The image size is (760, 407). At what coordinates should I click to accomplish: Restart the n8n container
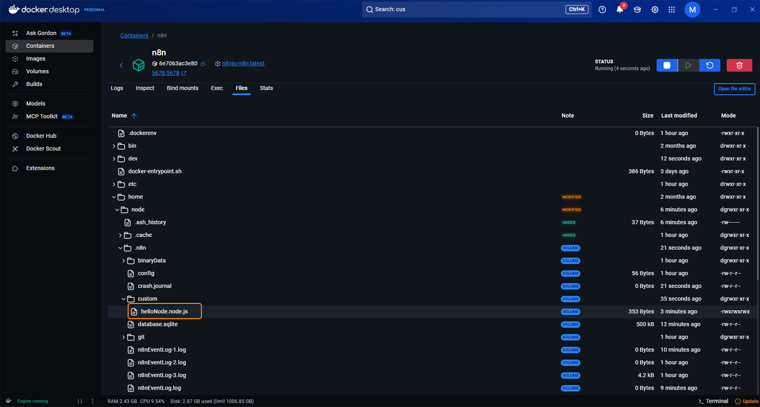click(x=710, y=65)
